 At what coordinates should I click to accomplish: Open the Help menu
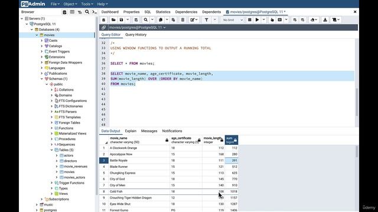coord(102,4)
